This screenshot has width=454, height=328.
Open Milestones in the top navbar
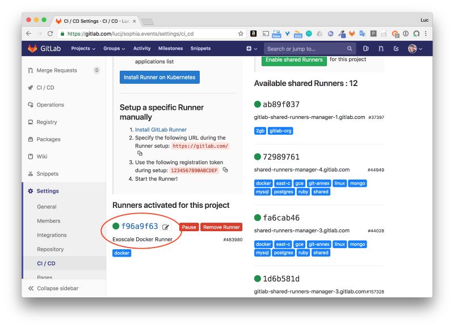(x=171, y=49)
